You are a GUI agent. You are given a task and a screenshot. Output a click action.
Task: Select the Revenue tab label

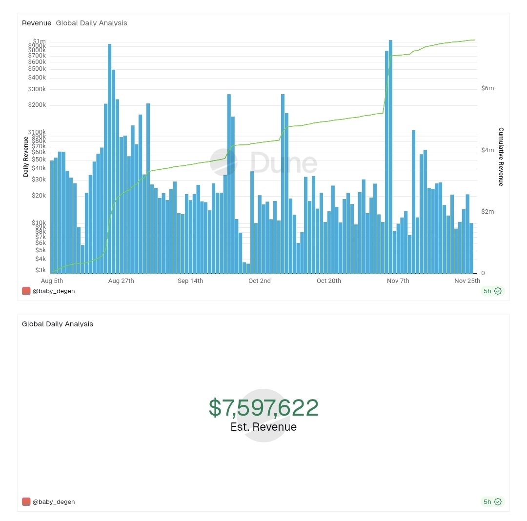click(36, 22)
